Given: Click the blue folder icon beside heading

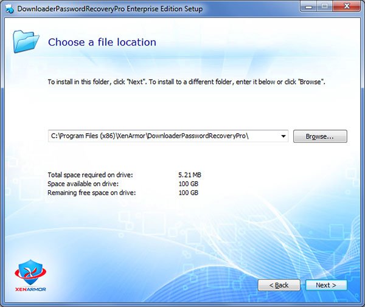Looking at the screenshot, I should [26, 41].
